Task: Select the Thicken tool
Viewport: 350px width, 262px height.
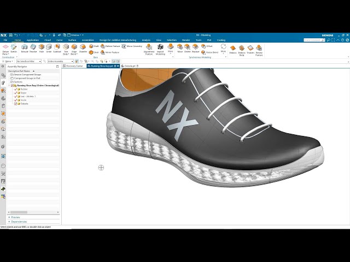Action: point(250,50)
